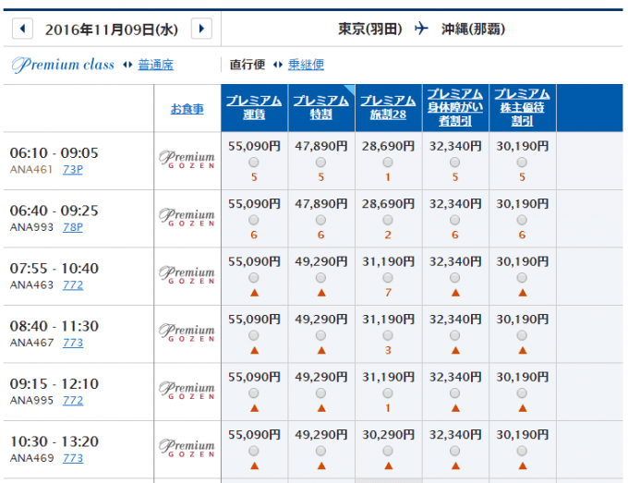This screenshot has height=483, width=628.
Task: Select the 30,190円 fare for ANA993
Action: (x=522, y=220)
